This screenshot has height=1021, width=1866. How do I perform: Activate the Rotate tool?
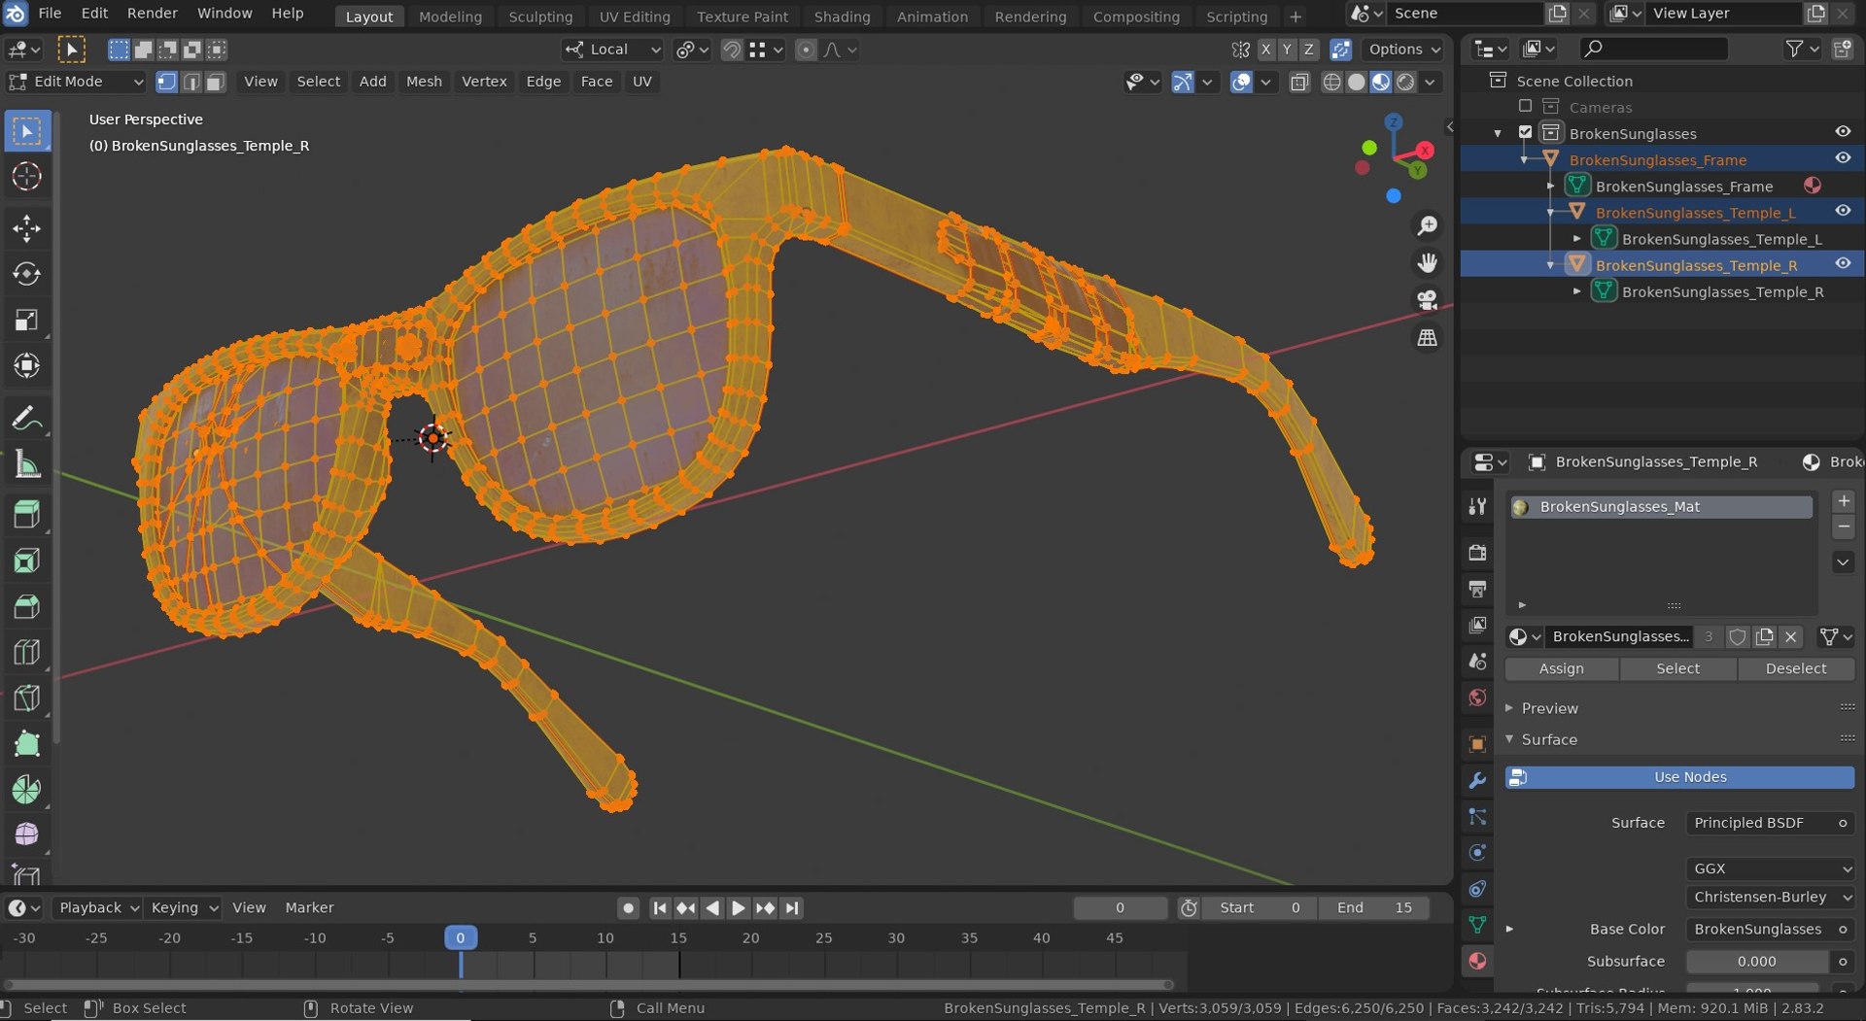26,275
